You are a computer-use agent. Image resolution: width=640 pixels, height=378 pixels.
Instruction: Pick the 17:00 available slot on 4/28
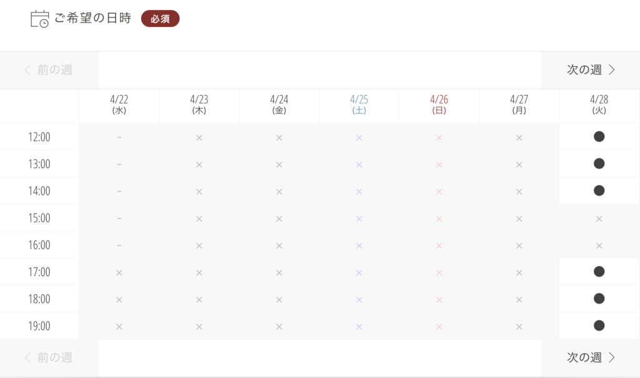(599, 272)
